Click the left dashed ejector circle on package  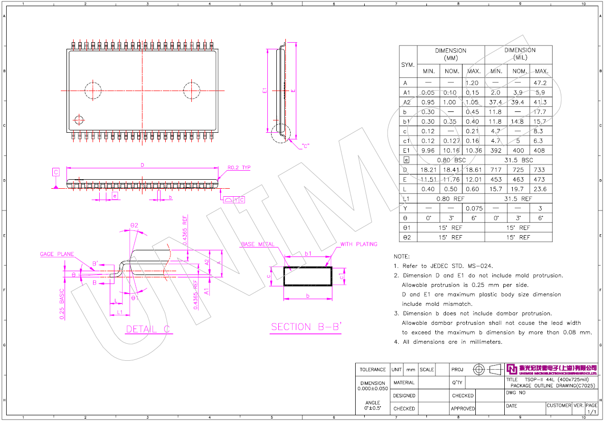93,90
